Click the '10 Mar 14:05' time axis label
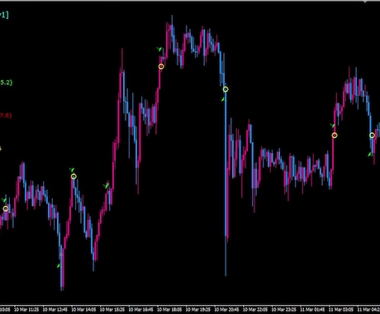The width and height of the screenshot is (380, 314). point(83,310)
